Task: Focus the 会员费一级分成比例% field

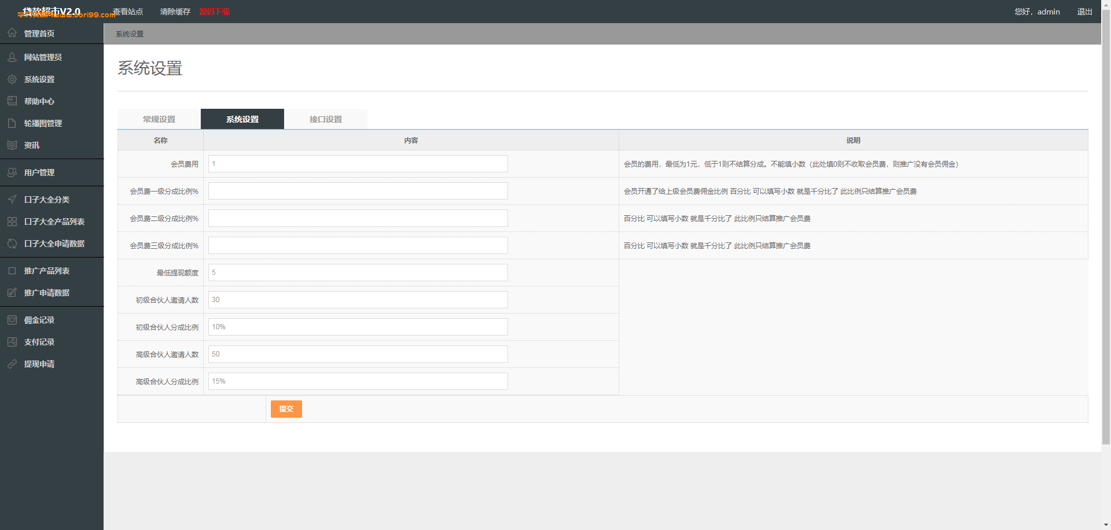Action: [x=358, y=191]
